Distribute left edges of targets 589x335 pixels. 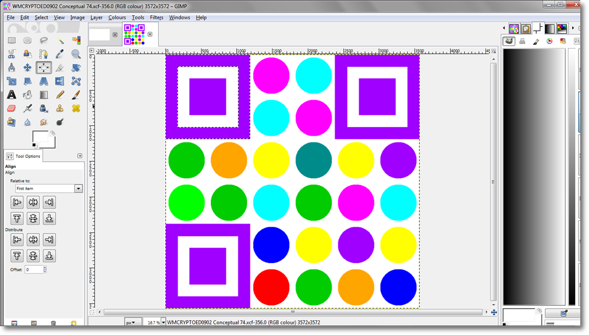(x=17, y=240)
